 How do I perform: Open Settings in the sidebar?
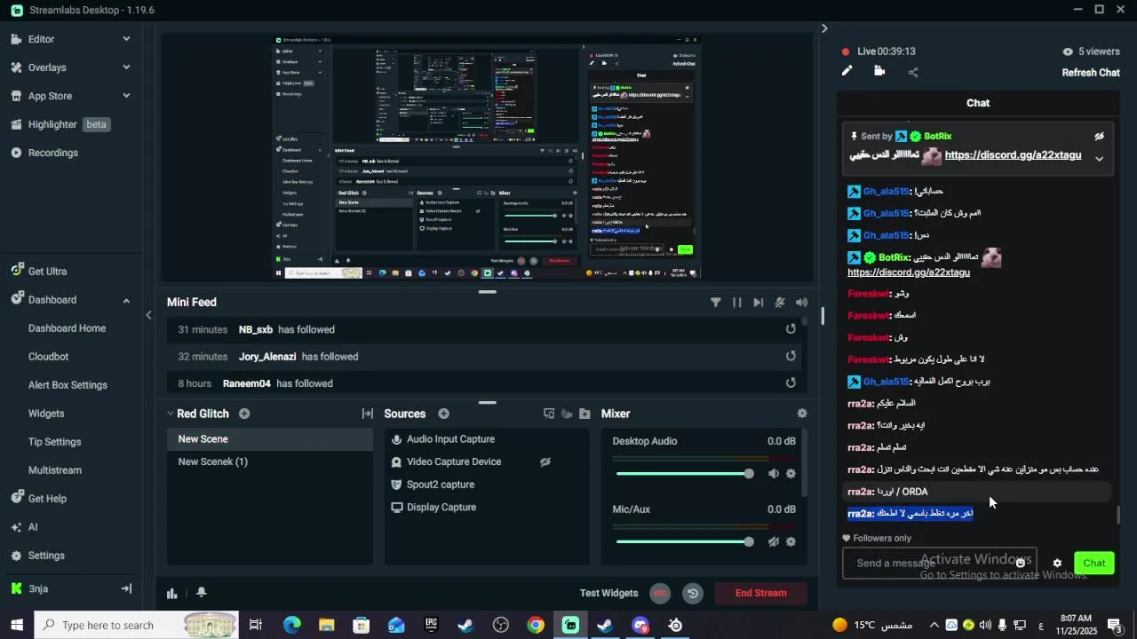point(45,556)
